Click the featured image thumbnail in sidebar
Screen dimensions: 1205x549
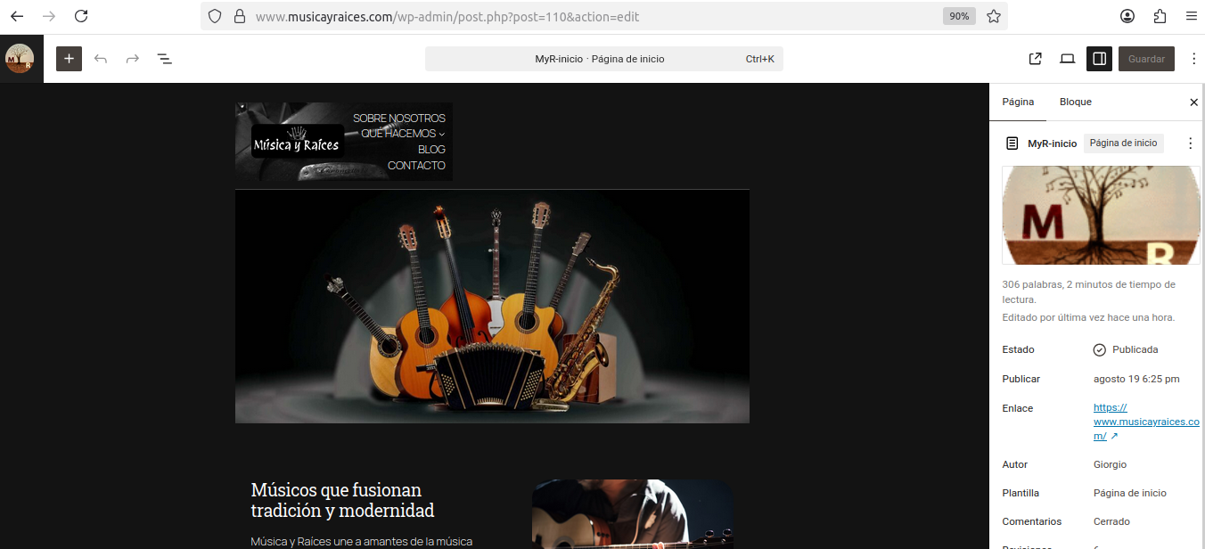pos(1101,215)
